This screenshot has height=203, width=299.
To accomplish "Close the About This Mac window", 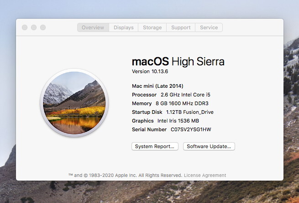I will pyautogui.click(x=25, y=27).
